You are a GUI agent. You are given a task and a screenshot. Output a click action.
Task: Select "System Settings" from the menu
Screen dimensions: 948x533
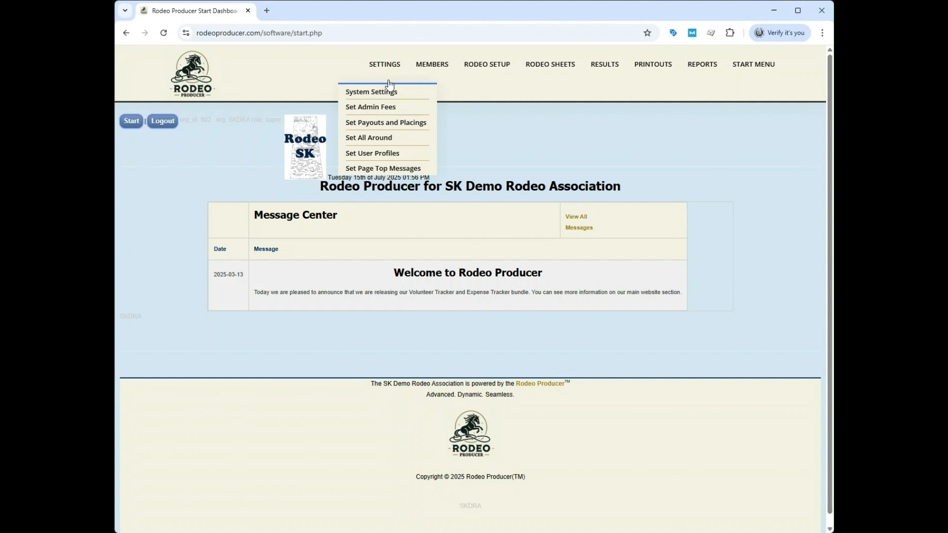click(371, 91)
